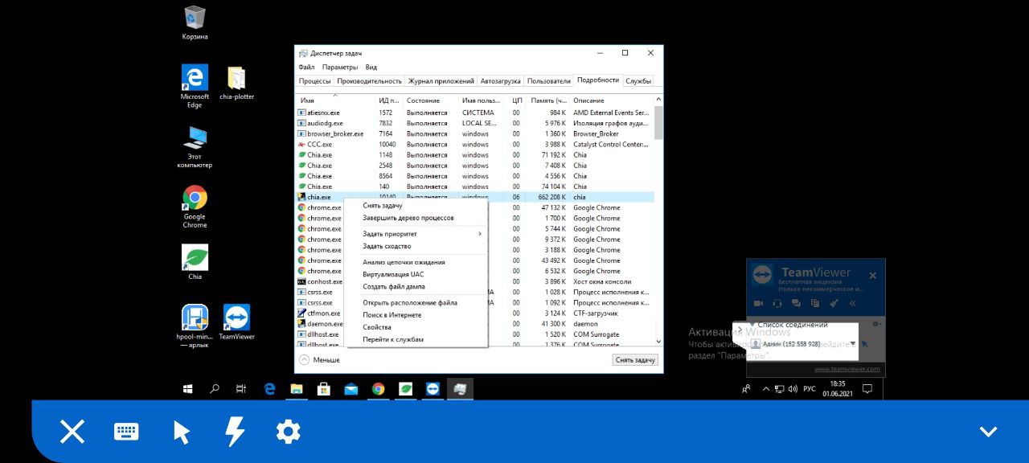
Task: Open the Файл menu in Task Manager
Action: click(x=306, y=68)
